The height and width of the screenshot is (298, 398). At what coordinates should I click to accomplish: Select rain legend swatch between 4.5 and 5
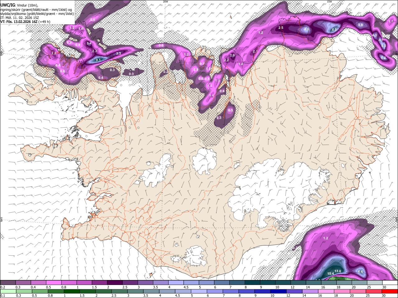point(183,291)
